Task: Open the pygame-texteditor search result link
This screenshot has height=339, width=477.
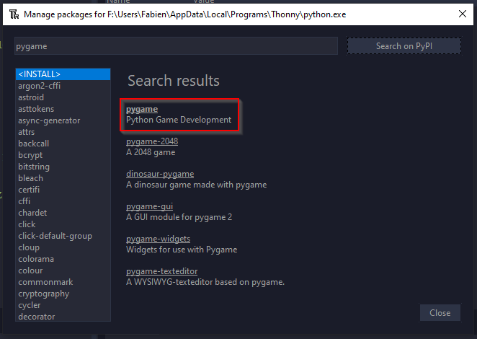Action: click(x=162, y=271)
